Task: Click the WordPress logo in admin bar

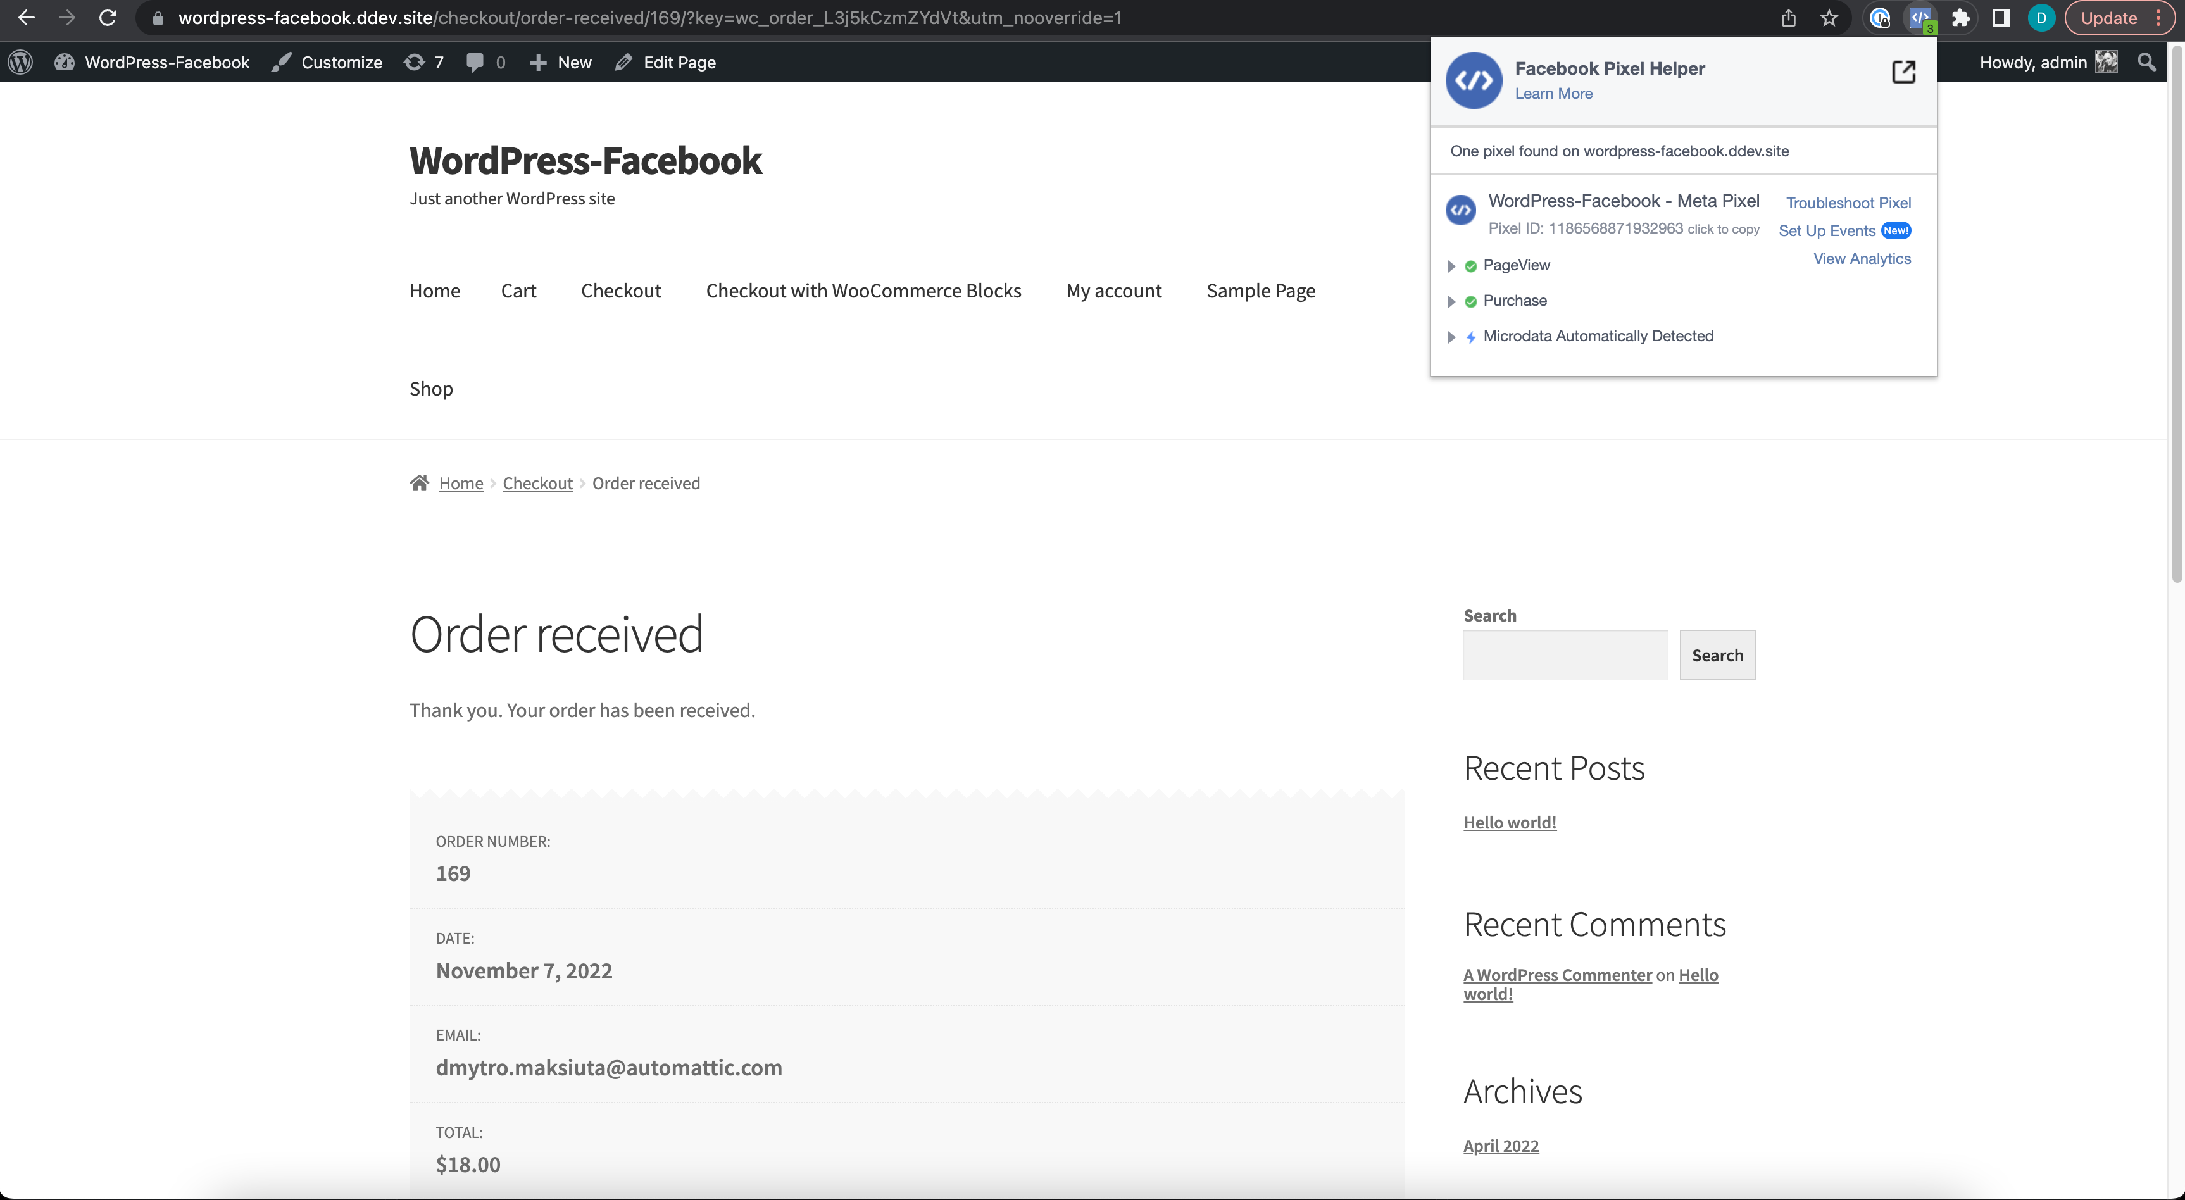Action: 20,62
